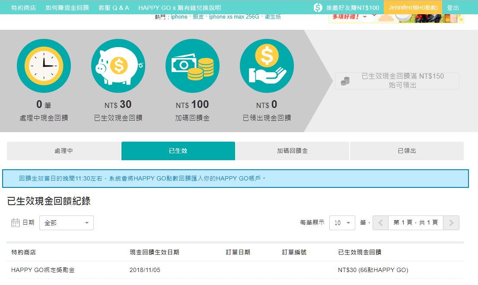The height and width of the screenshot is (285, 478).
Task: Click the coin stack icon in withdraw box
Action: click(345, 81)
